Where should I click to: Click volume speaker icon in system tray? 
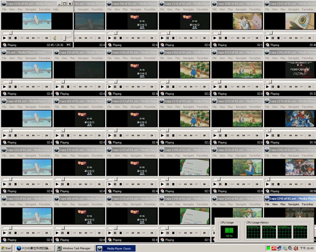(x=296, y=248)
